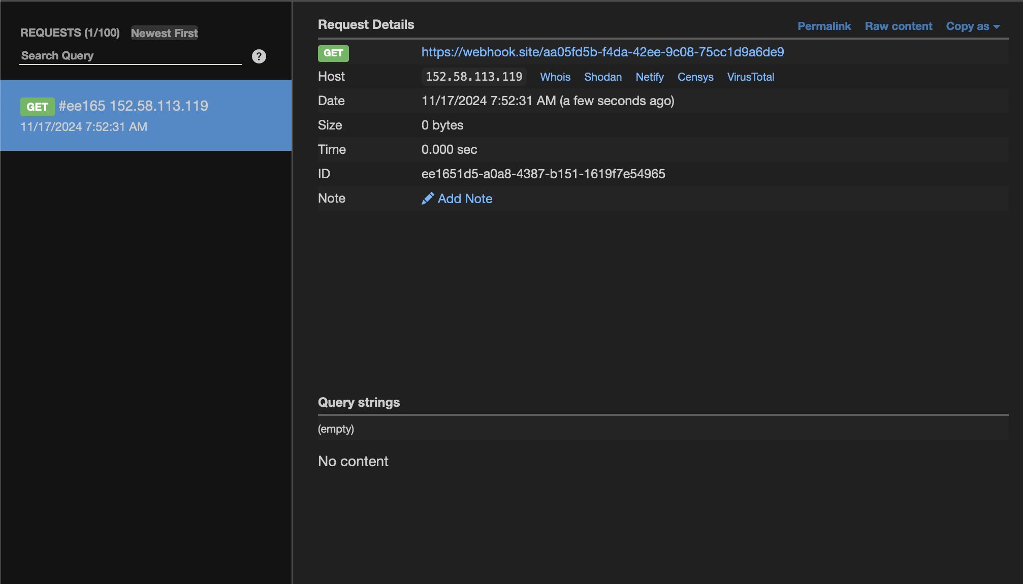Click the Request Details heading
This screenshot has width=1023, height=584.
366,24
